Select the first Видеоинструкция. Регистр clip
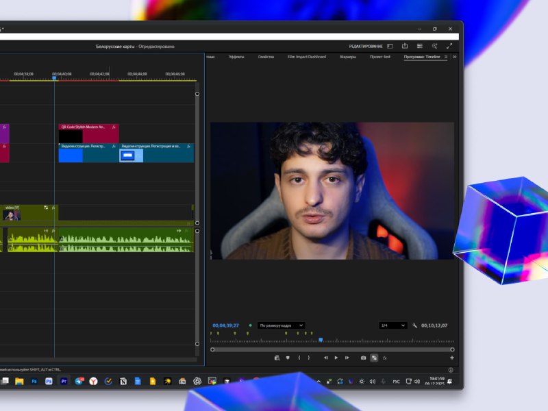The width and height of the screenshot is (548, 411). point(88,153)
